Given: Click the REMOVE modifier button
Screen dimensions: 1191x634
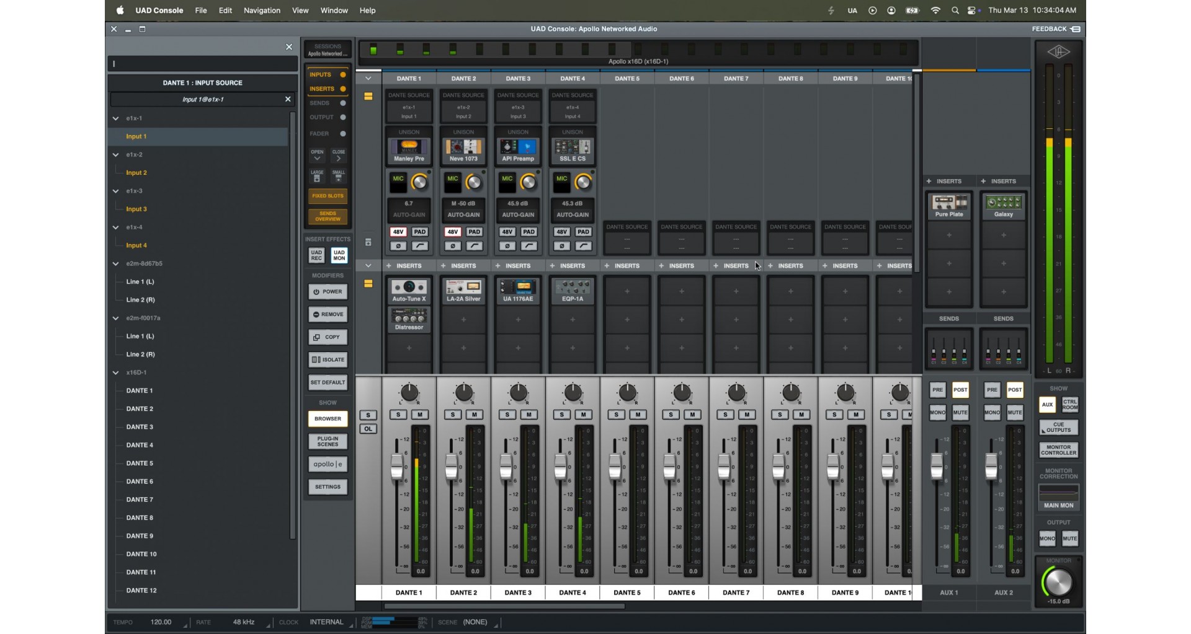Looking at the screenshot, I should tap(328, 314).
